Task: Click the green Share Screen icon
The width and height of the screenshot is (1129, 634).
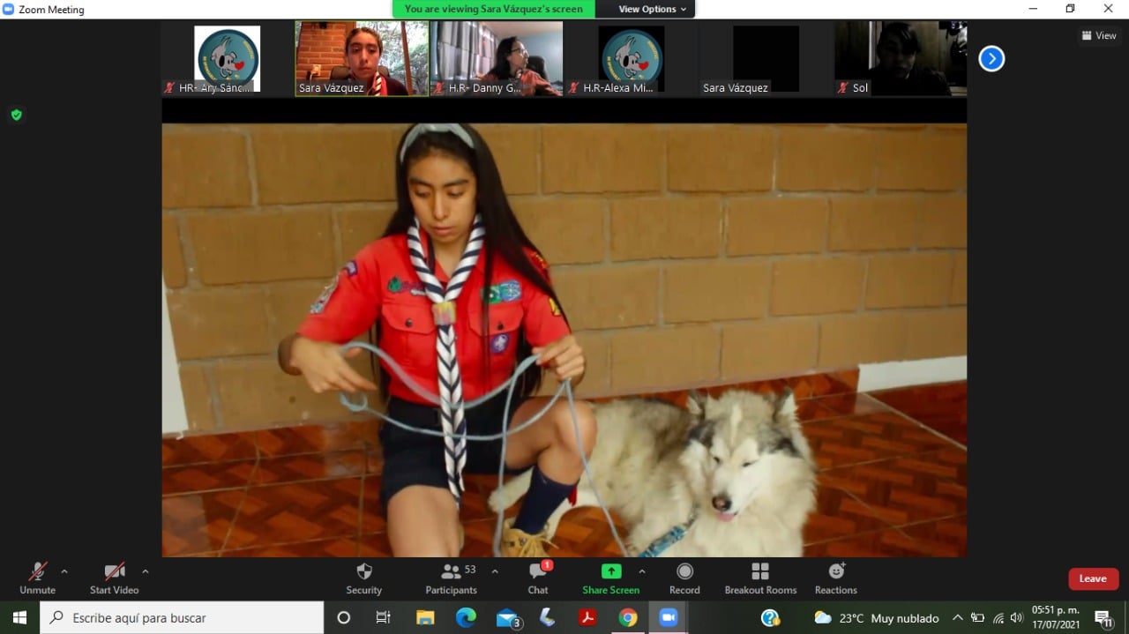Action: (x=610, y=571)
